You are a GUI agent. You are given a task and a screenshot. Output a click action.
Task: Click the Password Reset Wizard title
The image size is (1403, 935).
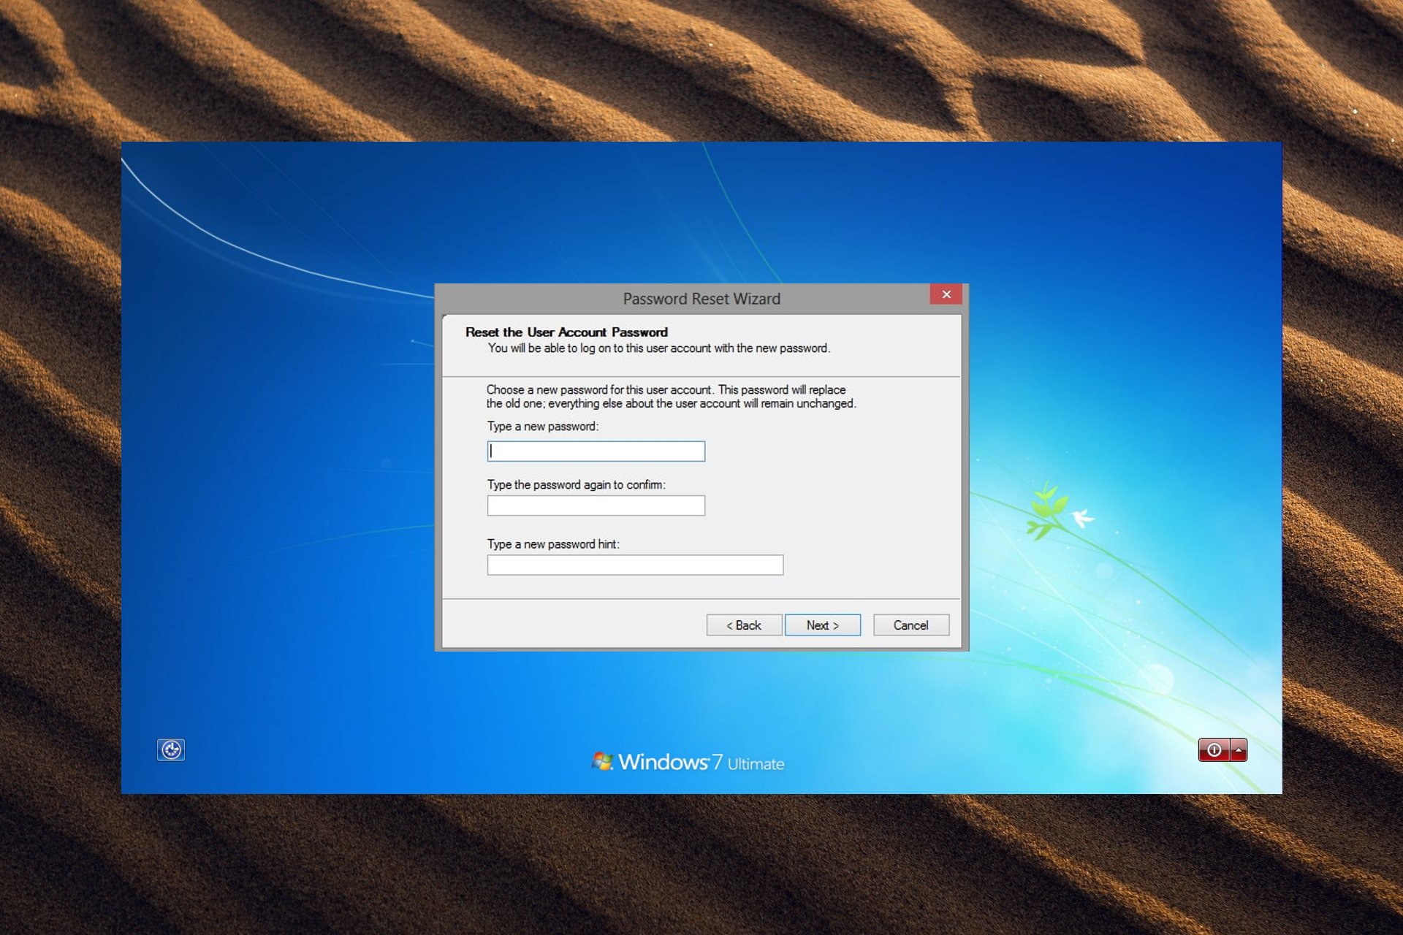pyautogui.click(x=701, y=299)
